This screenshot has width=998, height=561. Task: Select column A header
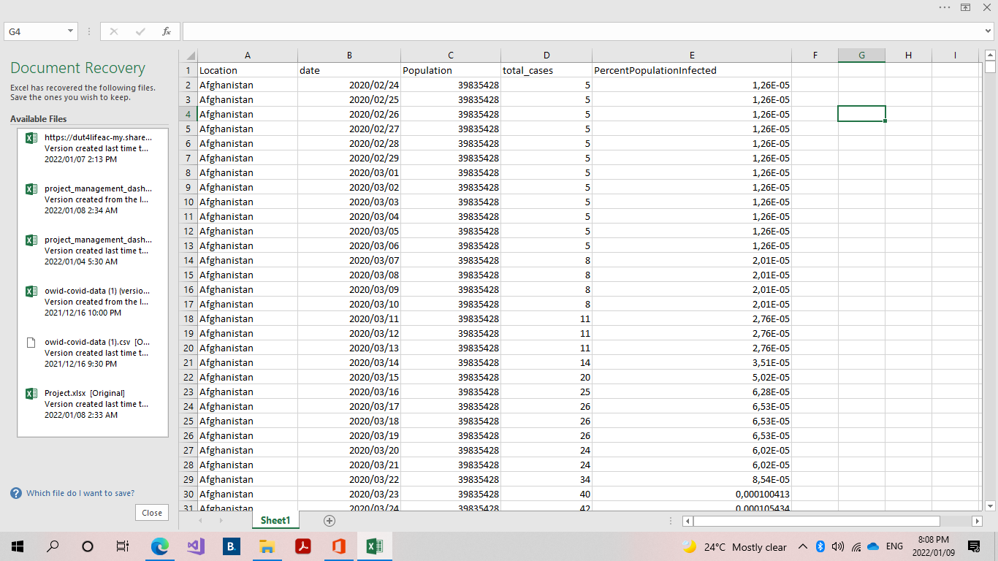click(248, 56)
